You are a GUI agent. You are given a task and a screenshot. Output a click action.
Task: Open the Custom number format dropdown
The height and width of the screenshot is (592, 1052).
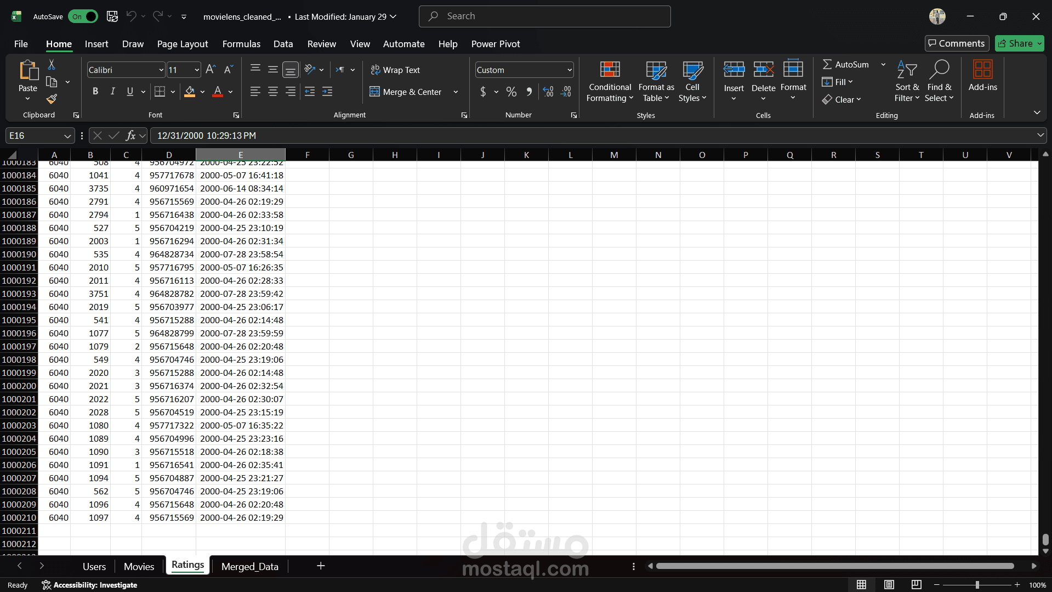coord(570,70)
